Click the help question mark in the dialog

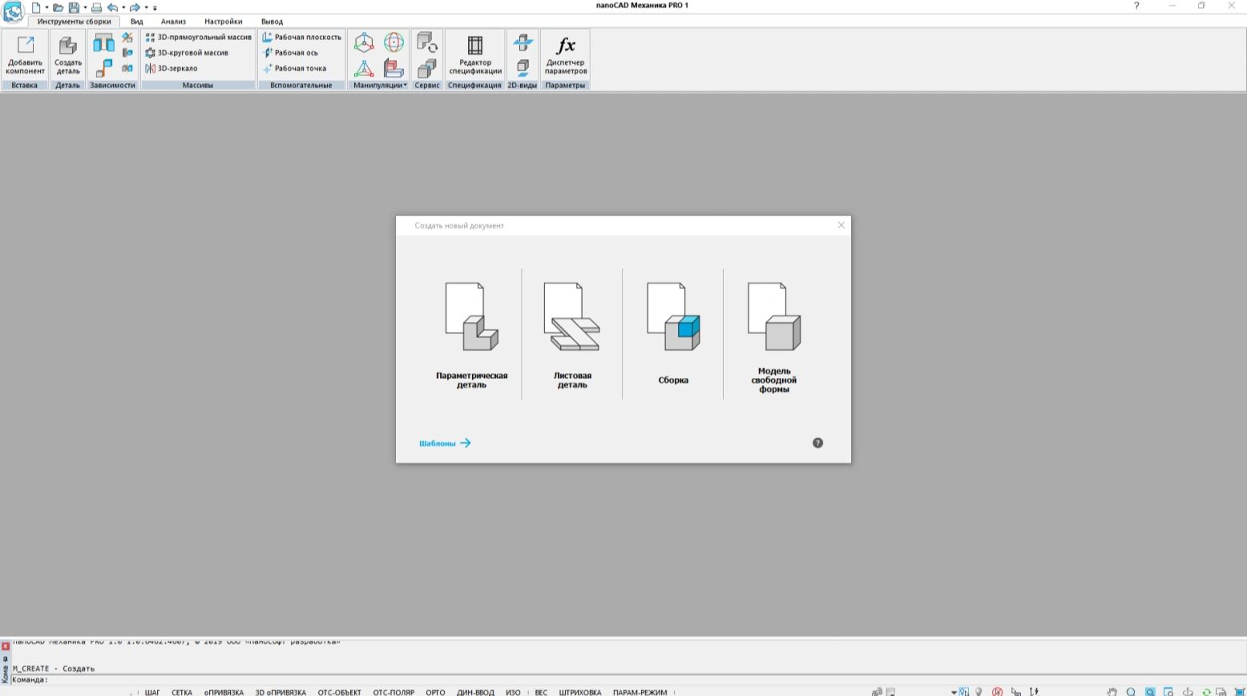pyautogui.click(x=817, y=443)
